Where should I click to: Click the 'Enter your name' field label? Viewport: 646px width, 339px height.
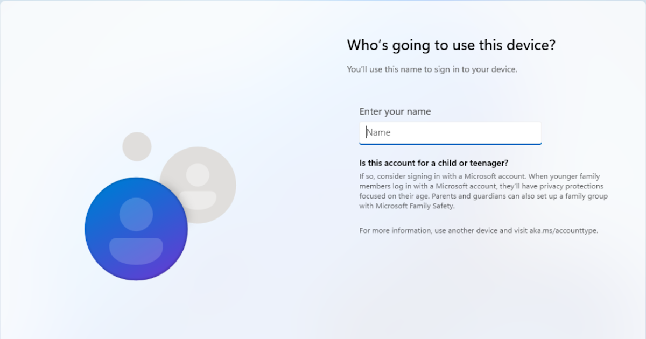(x=395, y=111)
